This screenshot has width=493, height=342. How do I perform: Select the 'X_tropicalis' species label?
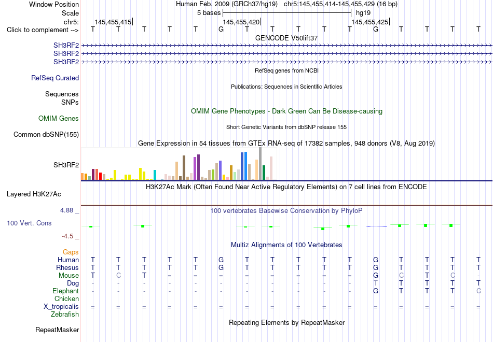pyautogui.click(x=61, y=307)
